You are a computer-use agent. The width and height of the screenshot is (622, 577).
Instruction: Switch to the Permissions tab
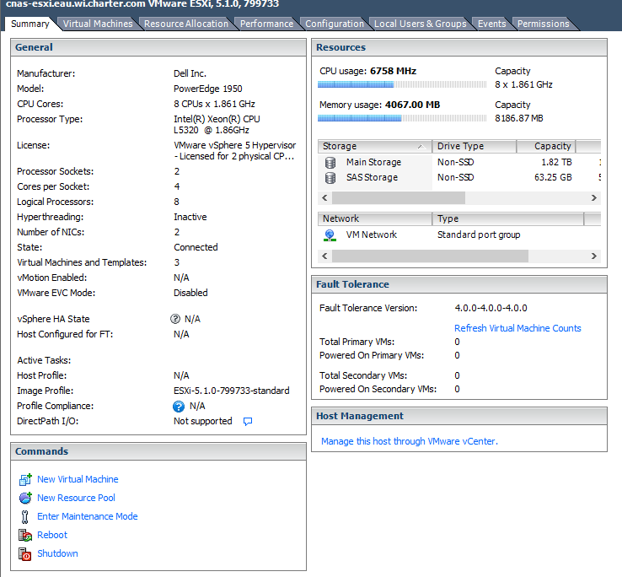pos(543,24)
